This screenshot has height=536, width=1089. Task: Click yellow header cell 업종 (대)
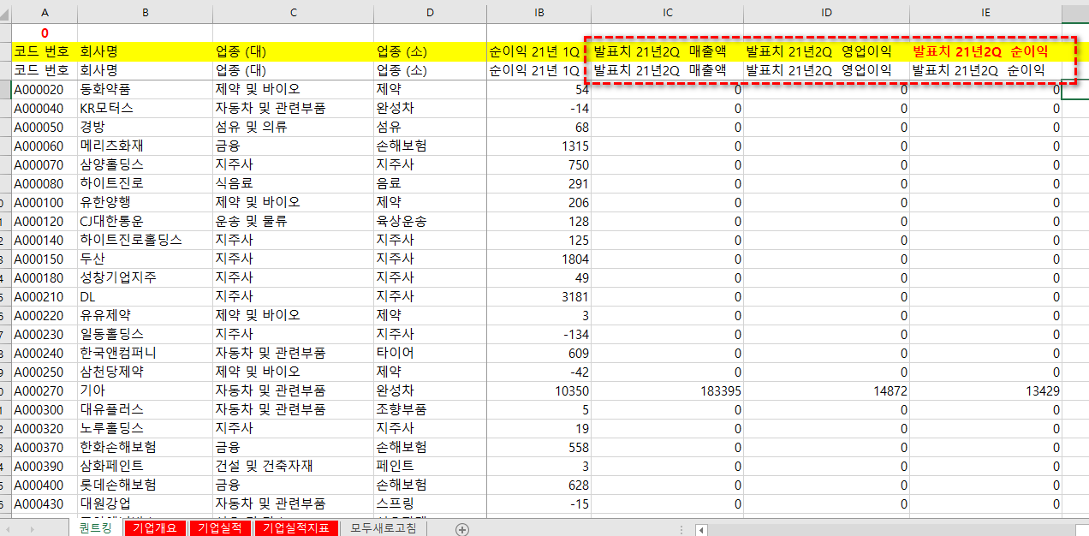point(294,51)
